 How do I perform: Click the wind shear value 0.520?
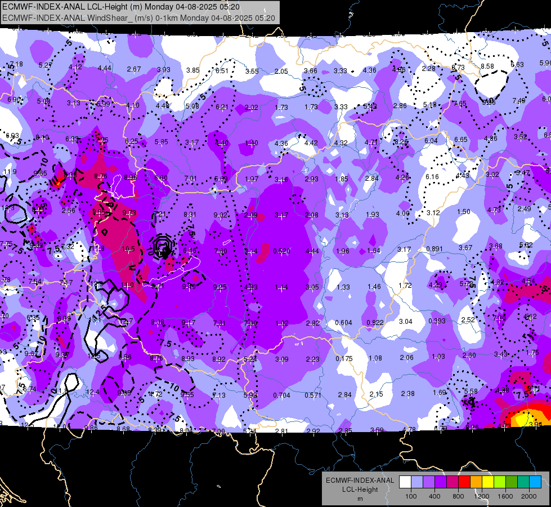[281, 251]
